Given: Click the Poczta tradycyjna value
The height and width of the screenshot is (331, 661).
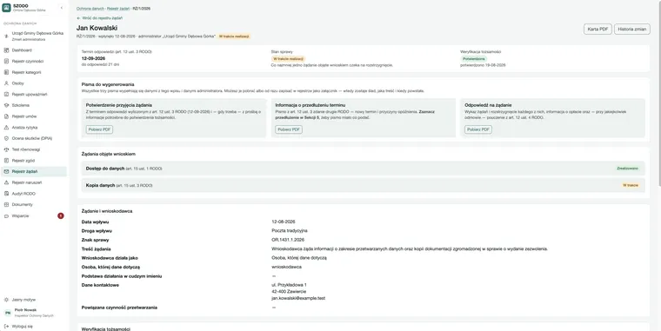Looking at the screenshot, I should click(290, 231).
